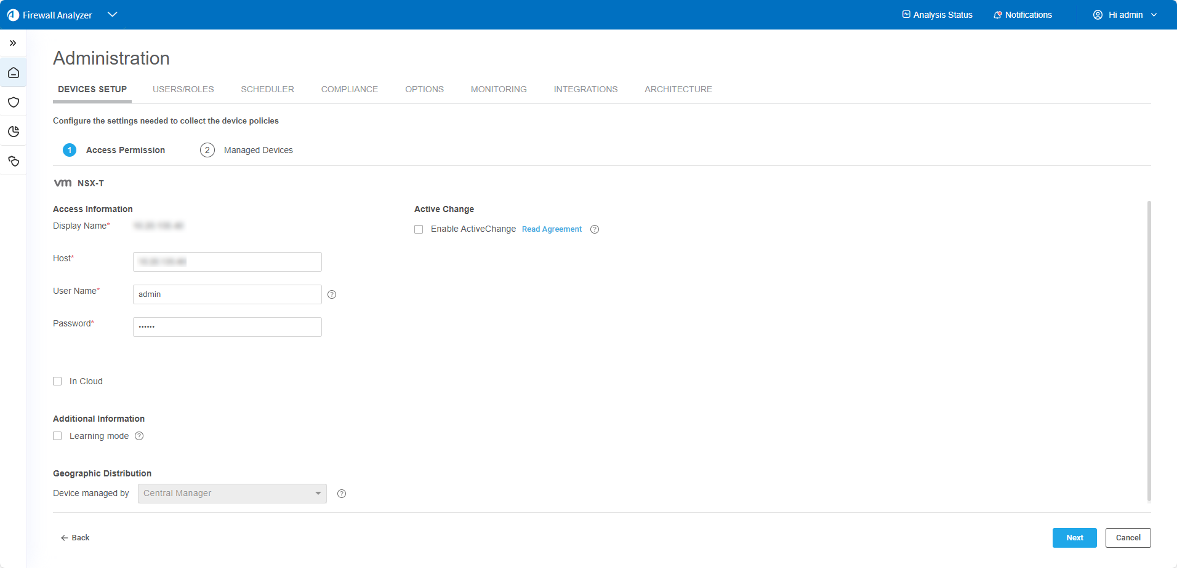Image resolution: width=1177 pixels, height=568 pixels.
Task: Click the User Name input field
Action: coord(227,294)
